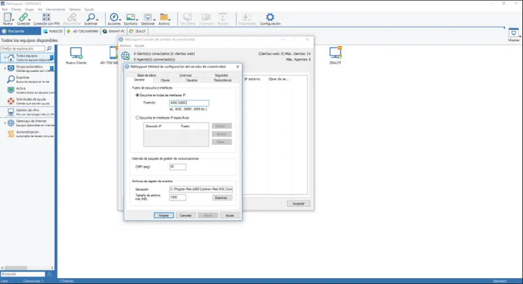The image size is (523, 284).
Task: Open the Gestionar dropdown arrow
Action: click(x=154, y=20)
